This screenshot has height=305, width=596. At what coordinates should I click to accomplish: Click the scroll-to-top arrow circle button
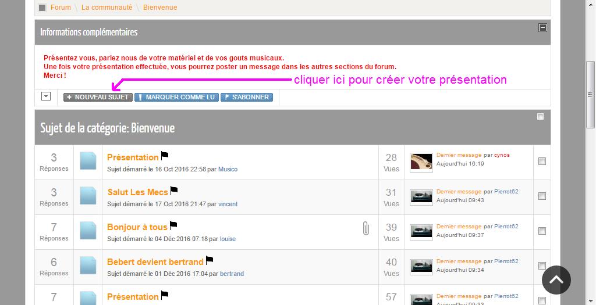pos(556,280)
